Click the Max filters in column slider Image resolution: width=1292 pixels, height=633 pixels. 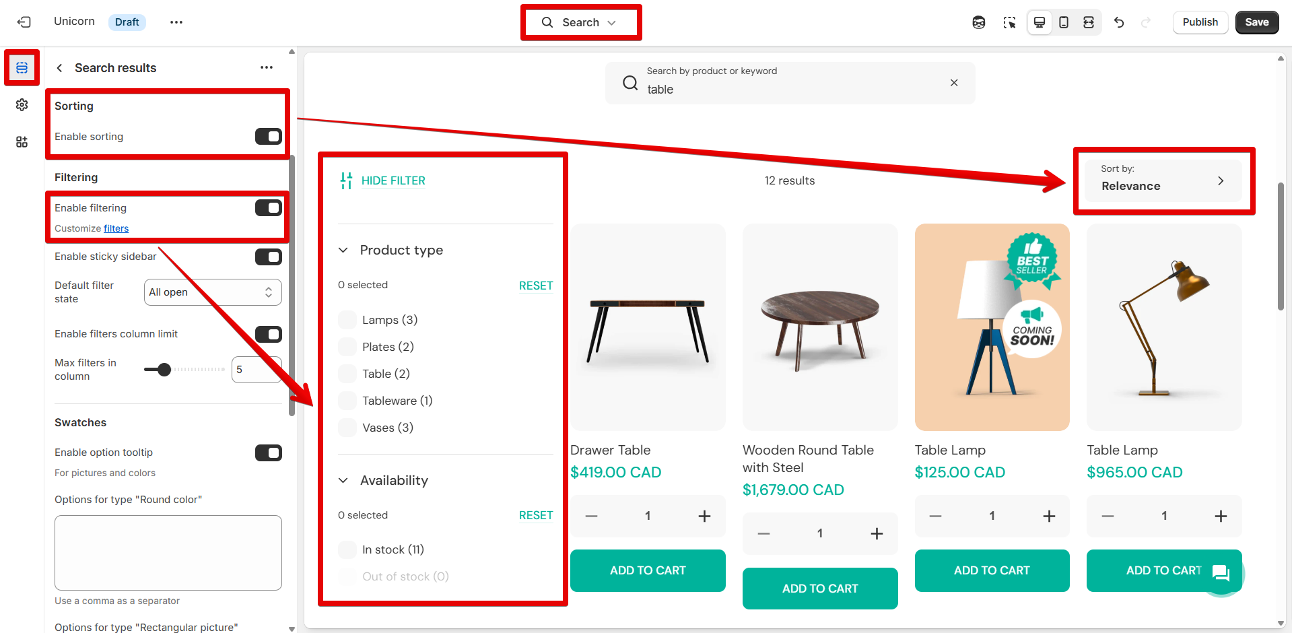click(184, 370)
